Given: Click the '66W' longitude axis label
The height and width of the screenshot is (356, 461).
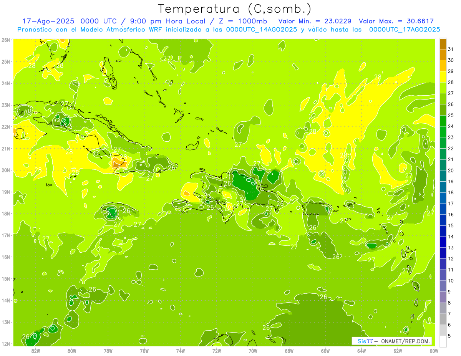Looking at the screenshot, I should pyautogui.click(x=325, y=351).
